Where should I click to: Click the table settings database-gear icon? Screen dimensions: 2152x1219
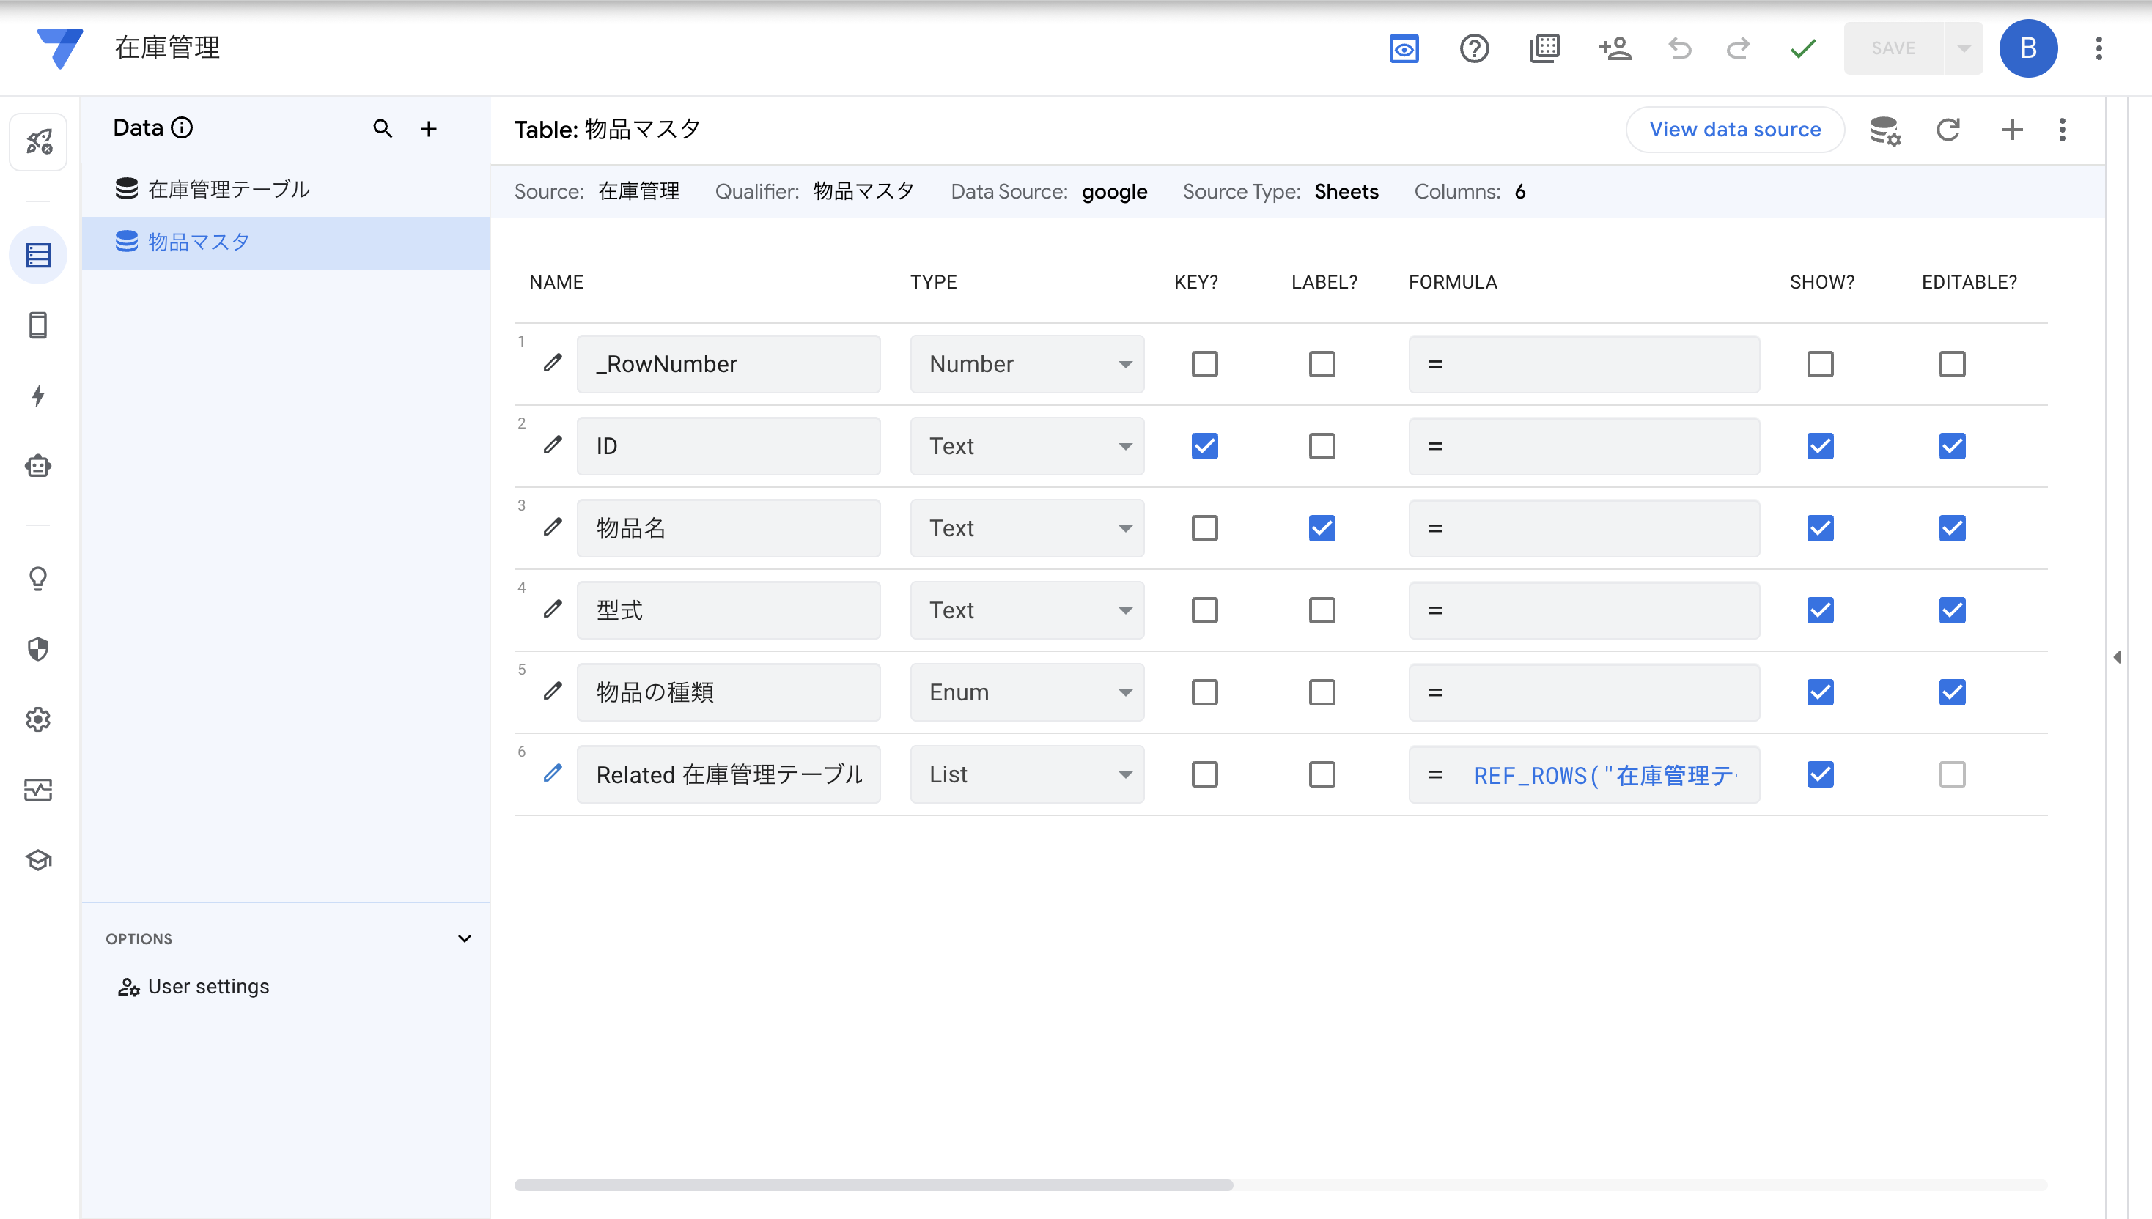click(1884, 130)
